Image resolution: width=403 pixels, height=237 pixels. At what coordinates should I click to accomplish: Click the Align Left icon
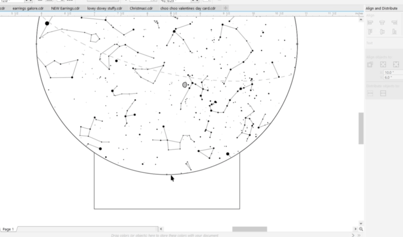370,23
